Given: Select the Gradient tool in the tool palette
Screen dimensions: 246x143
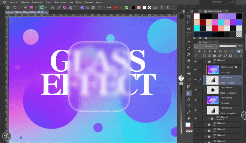Looking at the screenshot, I should point(189,93).
